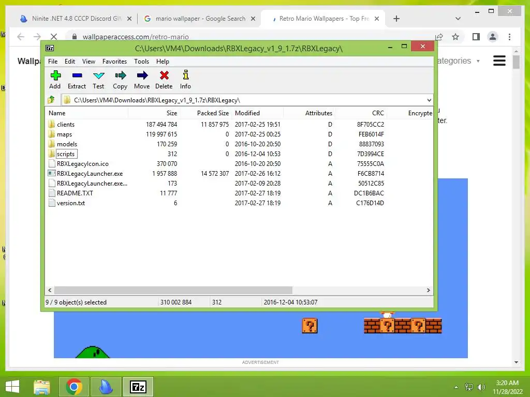Share this page from the address bar
The height and width of the screenshot is (397, 530).
point(439,37)
